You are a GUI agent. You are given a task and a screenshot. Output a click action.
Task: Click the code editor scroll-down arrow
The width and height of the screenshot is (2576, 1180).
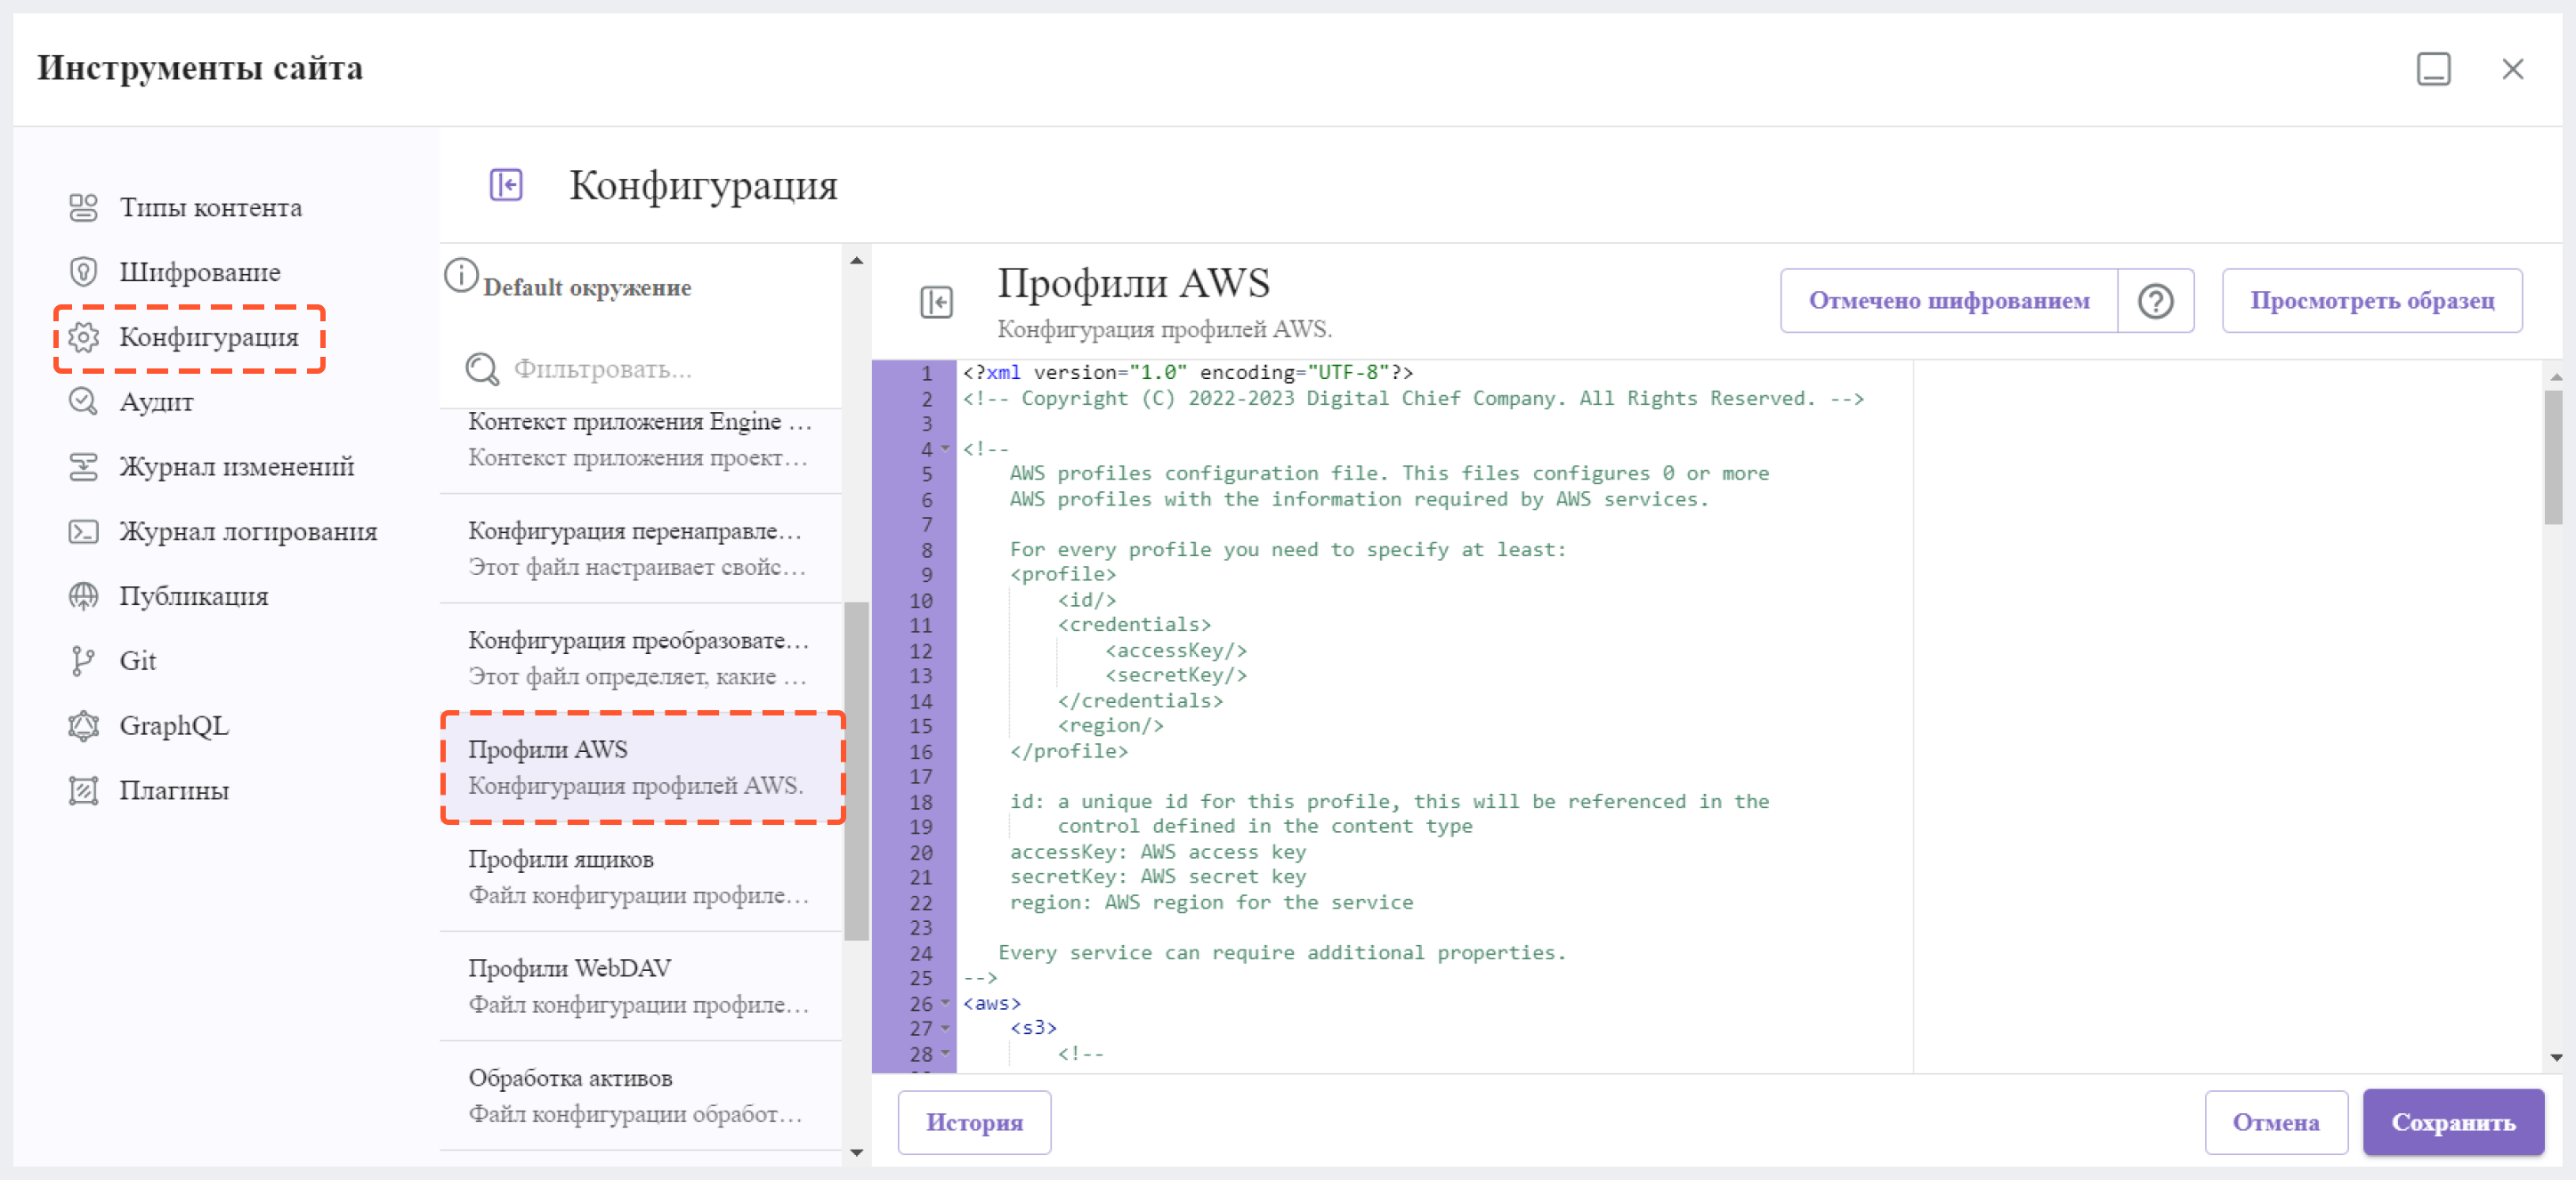2556,1057
